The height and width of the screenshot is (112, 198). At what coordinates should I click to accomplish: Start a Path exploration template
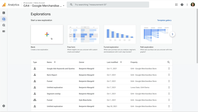tap(156, 34)
